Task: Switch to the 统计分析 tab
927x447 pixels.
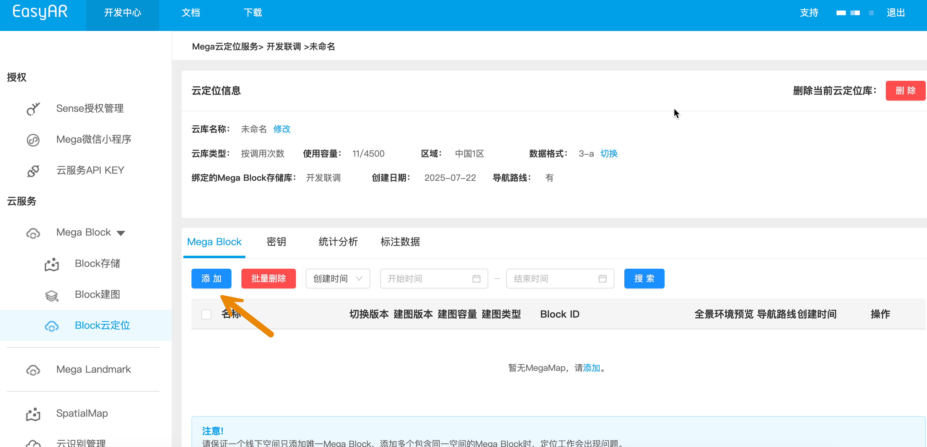Action: 338,242
